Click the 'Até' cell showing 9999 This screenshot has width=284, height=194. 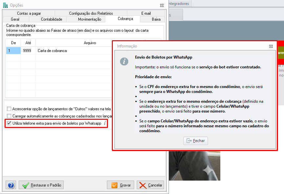point(28,51)
